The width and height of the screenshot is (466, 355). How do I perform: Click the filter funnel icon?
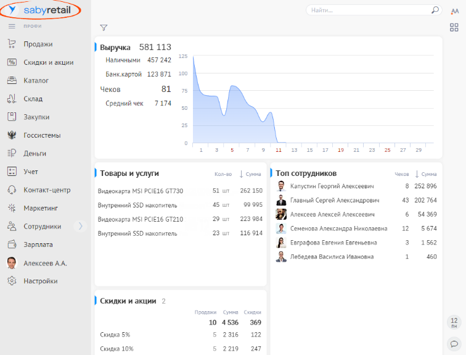104,28
